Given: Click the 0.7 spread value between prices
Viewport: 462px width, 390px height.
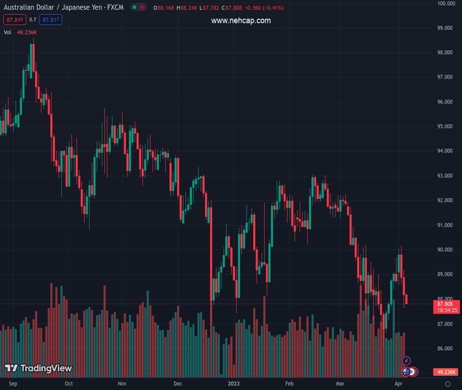Looking at the screenshot, I should click(x=33, y=20).
